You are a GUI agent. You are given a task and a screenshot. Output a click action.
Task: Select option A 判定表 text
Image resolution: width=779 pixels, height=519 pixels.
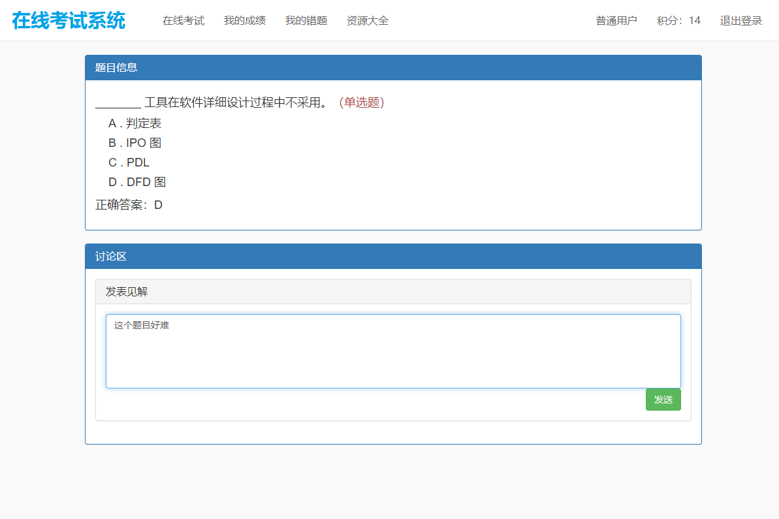pos(135,123)
